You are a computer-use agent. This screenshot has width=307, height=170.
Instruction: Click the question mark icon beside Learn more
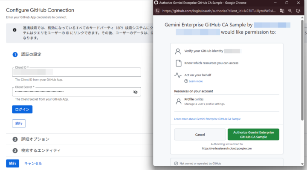(186, 81)
